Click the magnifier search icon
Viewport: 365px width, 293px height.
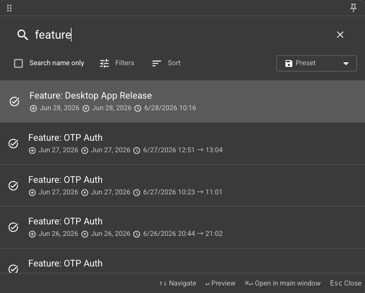[22, 35]
